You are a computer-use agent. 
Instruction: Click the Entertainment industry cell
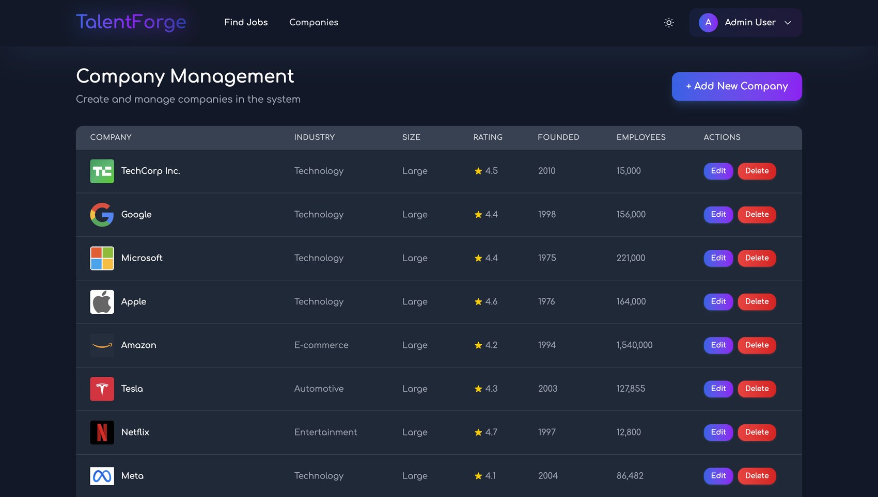(325, 432)
